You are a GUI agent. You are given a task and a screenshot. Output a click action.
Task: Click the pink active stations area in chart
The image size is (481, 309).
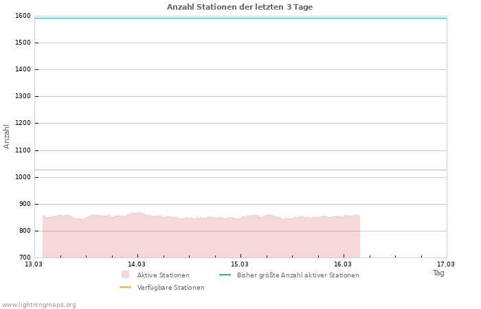[199, 239]
